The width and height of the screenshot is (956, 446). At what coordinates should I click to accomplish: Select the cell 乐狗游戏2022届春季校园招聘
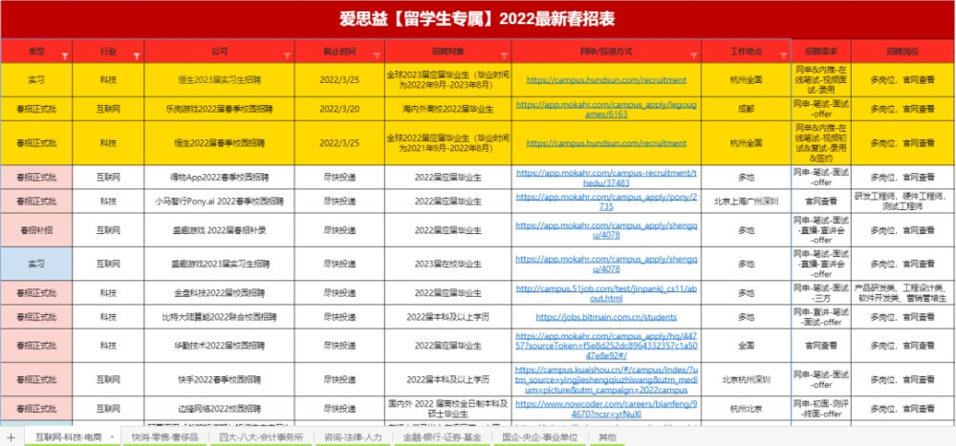tap(220, 109)
